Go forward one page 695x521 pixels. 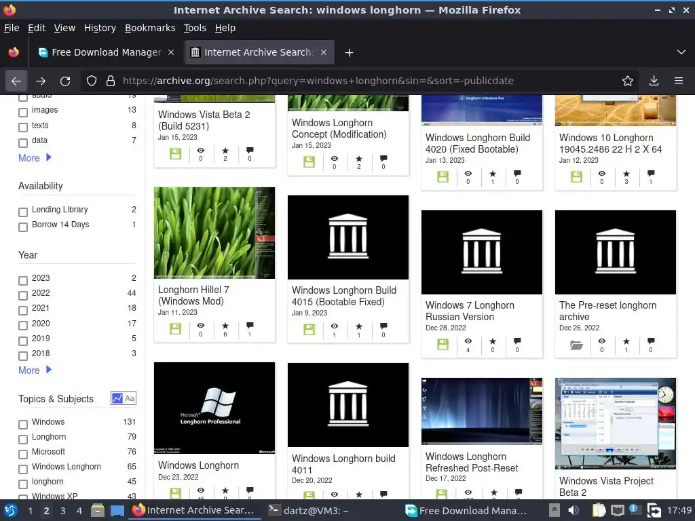click(41, 81)
